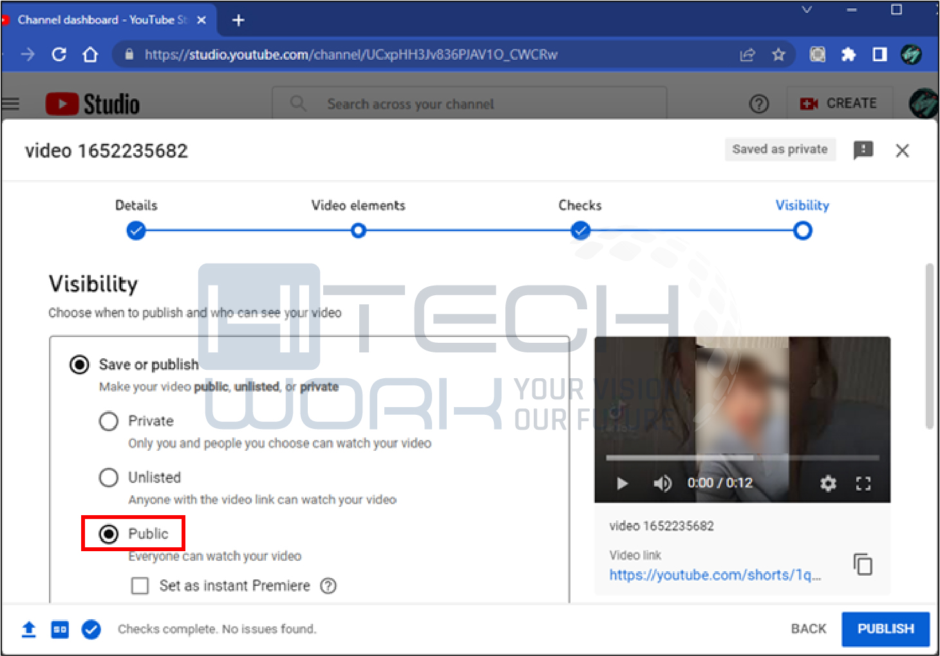Click the browser reload icon
This screenshot has height=656, width=940.
59,55
